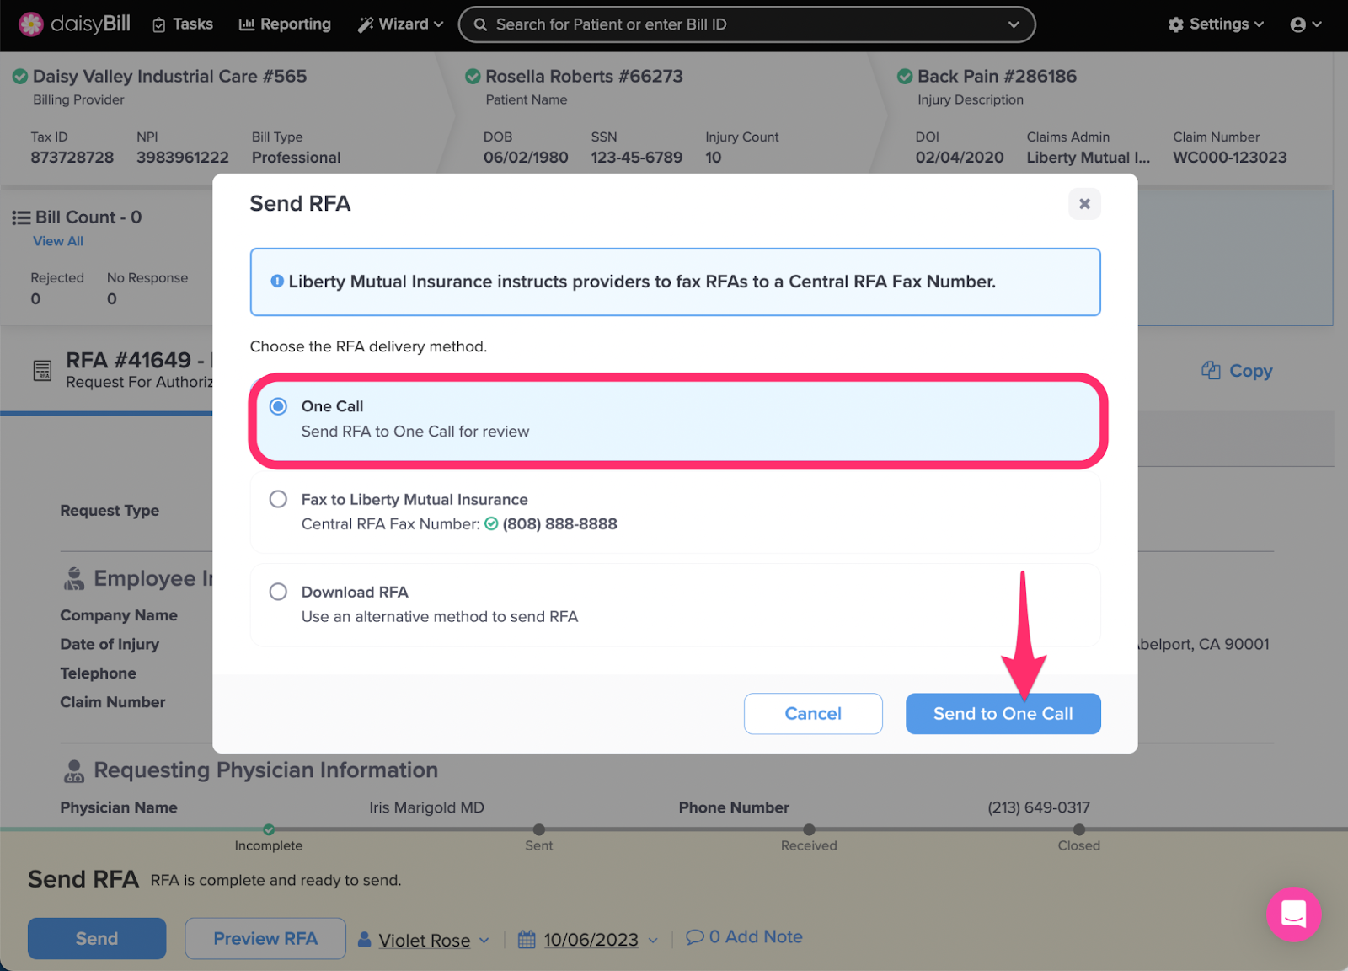This screenshot has height=971, width=1348.
Task: Choose the Download RFA radio option
Action: [x=278, y=592]
